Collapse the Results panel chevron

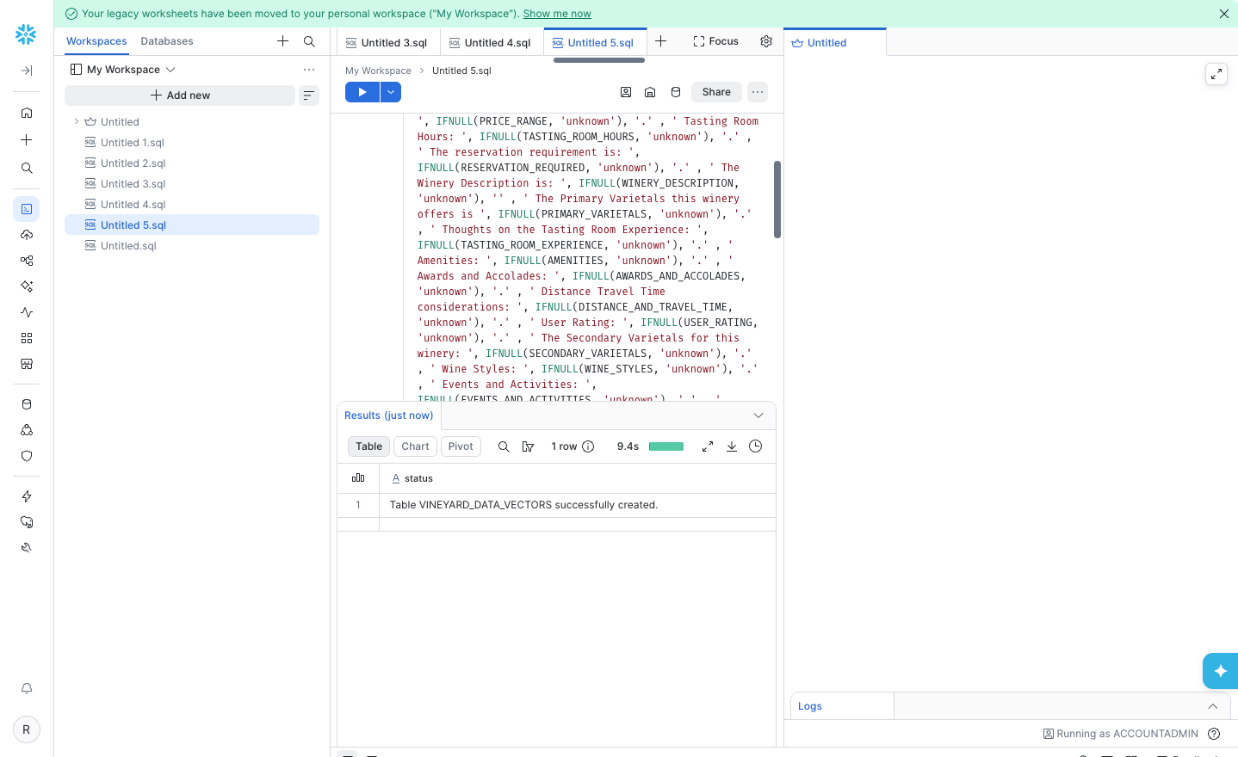[758, 415]
